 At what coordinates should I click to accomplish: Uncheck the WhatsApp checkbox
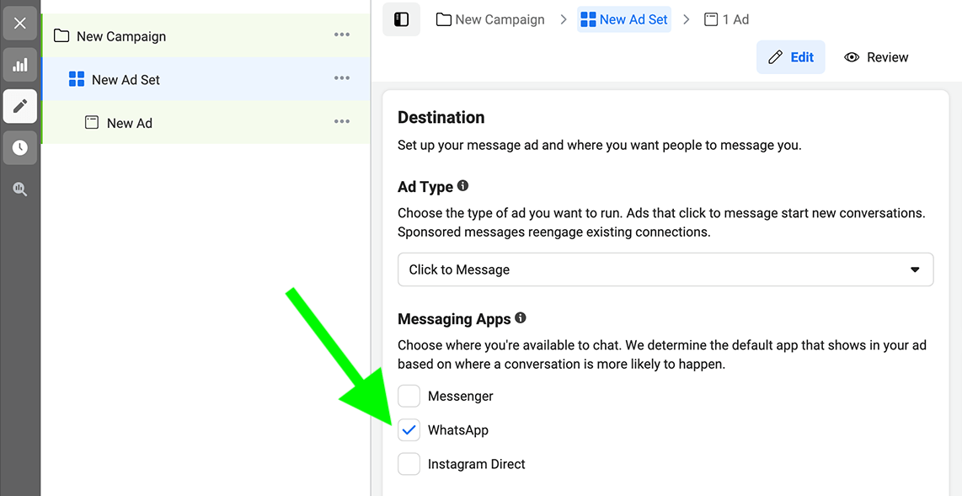coord(409,429)
